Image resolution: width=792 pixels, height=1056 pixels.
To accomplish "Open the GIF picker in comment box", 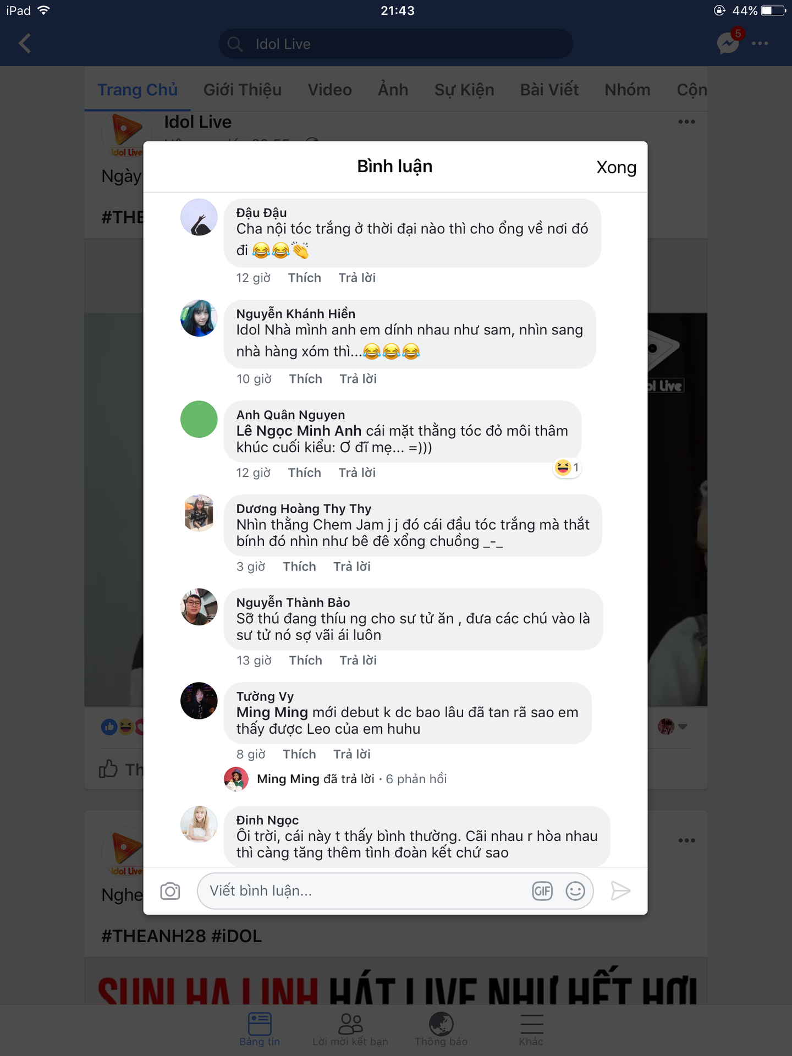I will pos(542,891).
